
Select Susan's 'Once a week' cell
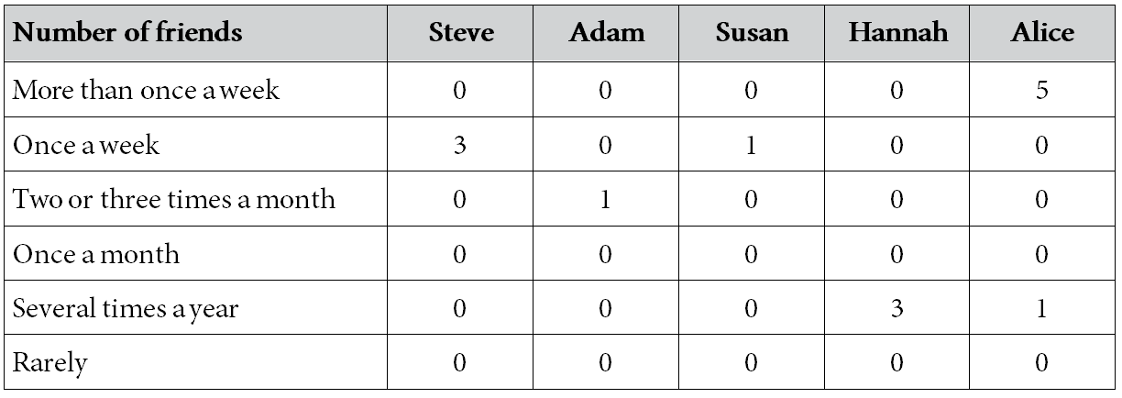click(752, 144)
